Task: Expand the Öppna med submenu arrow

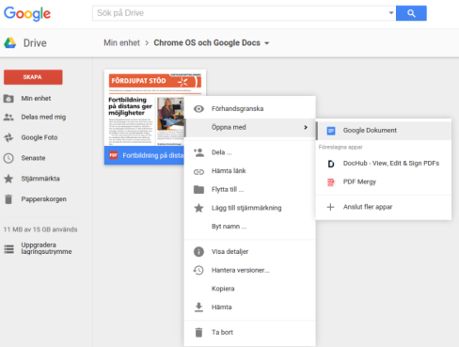Action: [306, 127]
